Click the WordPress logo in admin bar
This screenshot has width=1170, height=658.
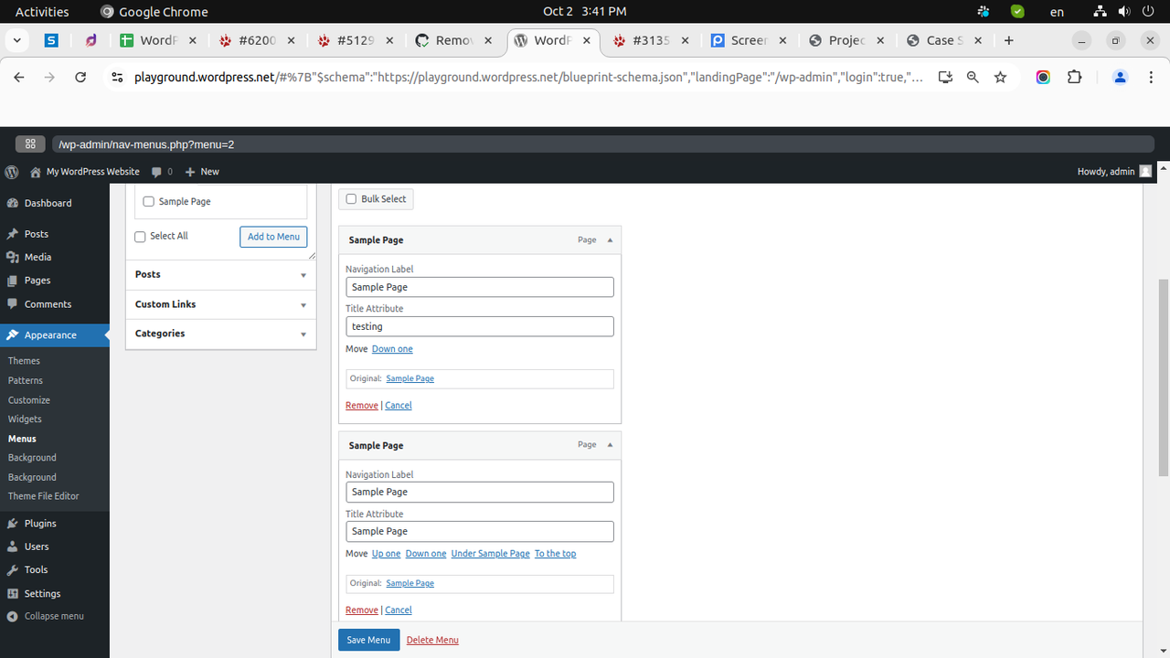pos(11,172)
